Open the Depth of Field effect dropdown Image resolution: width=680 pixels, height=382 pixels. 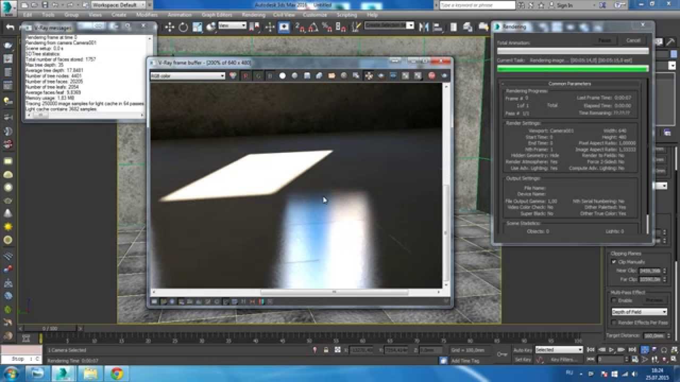(x=639, y=312)
